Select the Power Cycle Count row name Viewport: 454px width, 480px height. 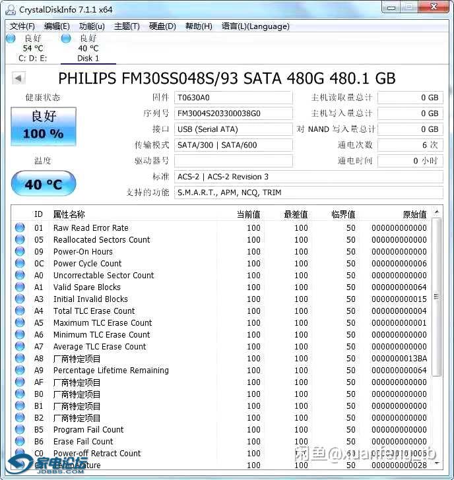click(87, 263)
